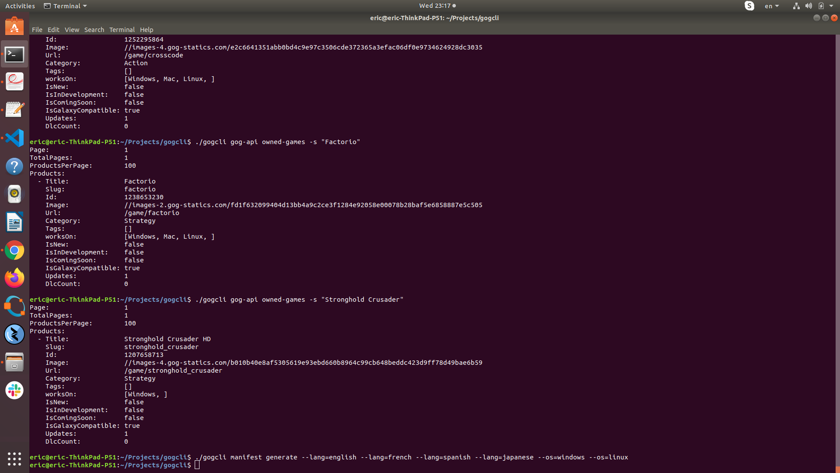Screen dimensions: 840x473
Task: Click the Id 1252295864 value
Action: pos(143,39)
